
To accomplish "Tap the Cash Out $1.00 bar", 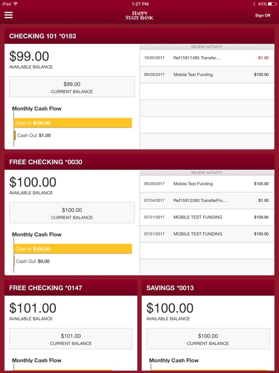I will (x=15, y=135).
